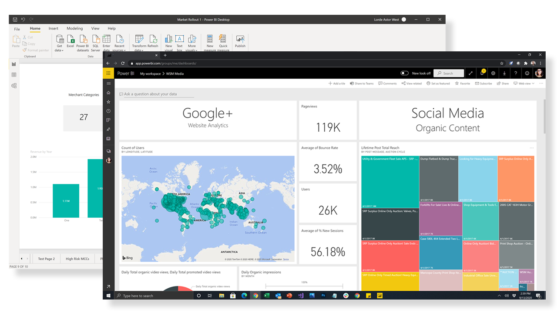
Task: Click the Chrome address bar URL
Action: click(x=166, y=63)
